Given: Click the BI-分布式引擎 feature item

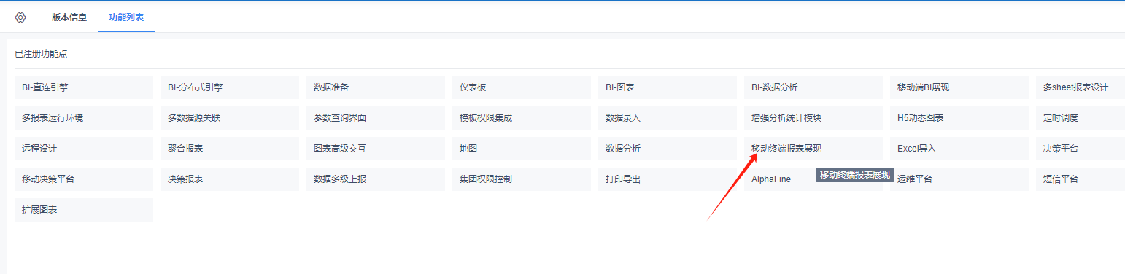Looking at the screenshot, I should click(x=230, y=87).
